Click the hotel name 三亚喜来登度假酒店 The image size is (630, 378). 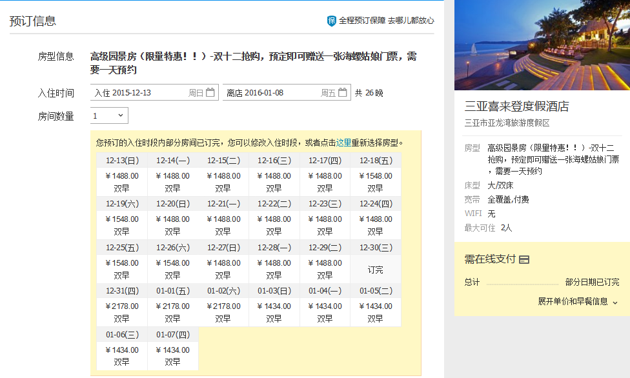point(516,106)
